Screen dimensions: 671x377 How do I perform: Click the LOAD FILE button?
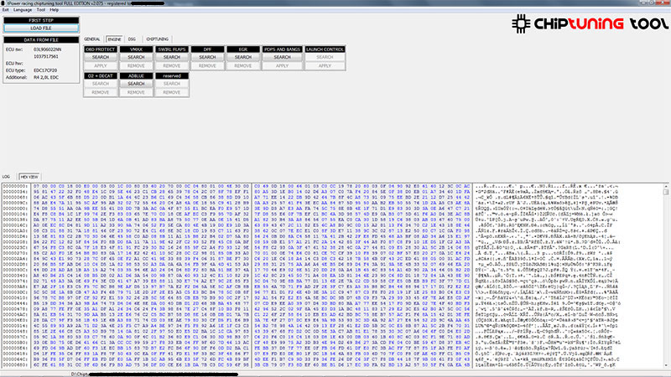coord(41,28)
